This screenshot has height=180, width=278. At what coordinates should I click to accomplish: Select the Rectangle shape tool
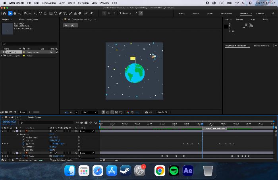tap(51, 13)
